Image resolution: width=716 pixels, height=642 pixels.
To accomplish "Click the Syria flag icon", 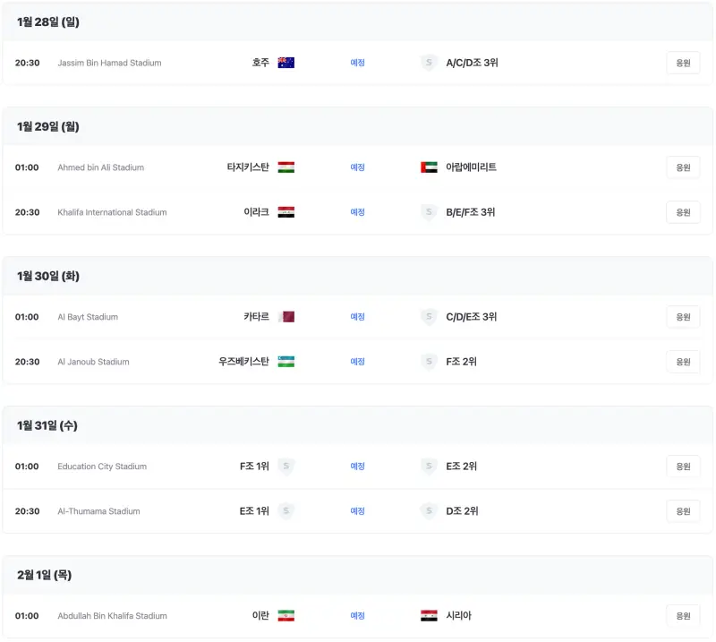I will pos(429,615).
